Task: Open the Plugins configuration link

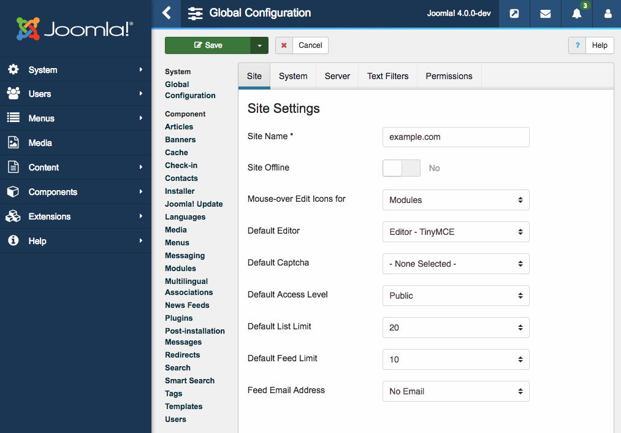Action: click(178, 318)
